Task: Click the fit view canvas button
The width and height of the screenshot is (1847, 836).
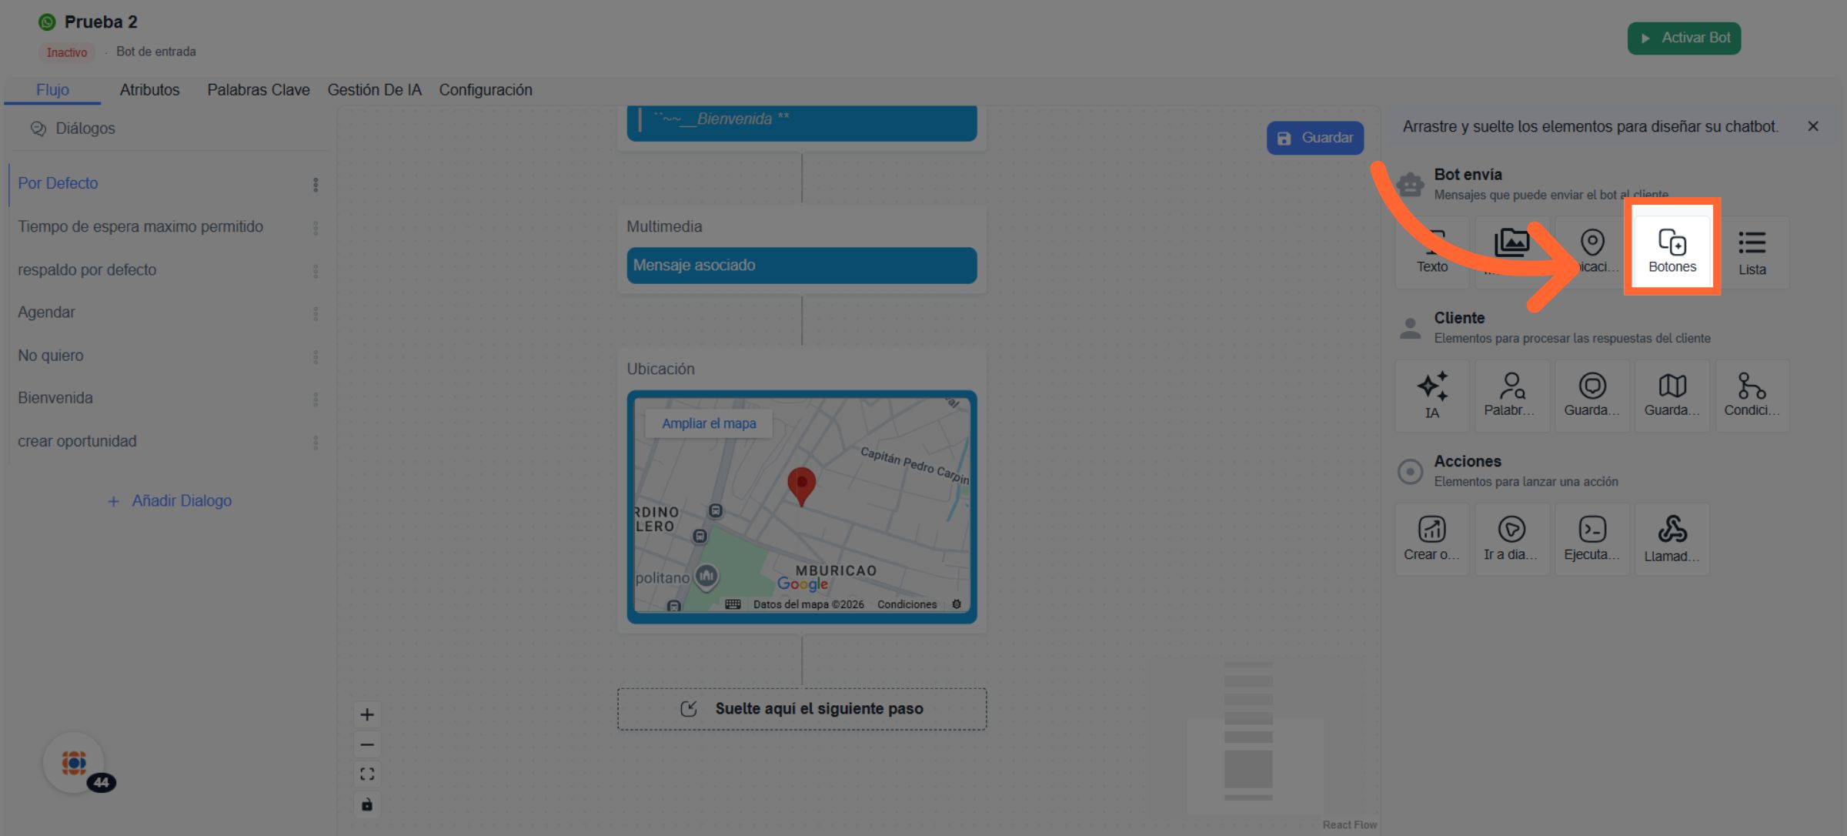Action: (367, 774)
